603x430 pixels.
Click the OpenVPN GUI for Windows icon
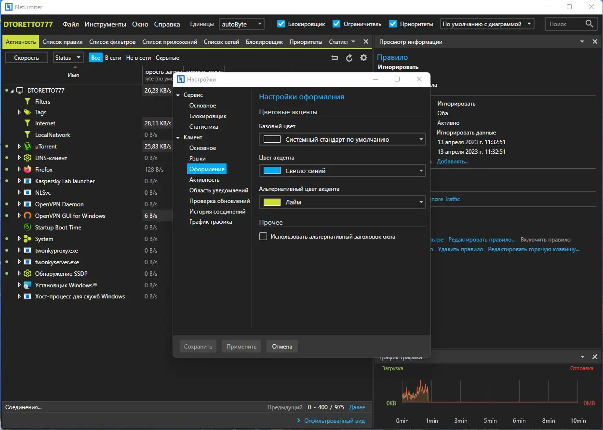(x=27, y=216)
